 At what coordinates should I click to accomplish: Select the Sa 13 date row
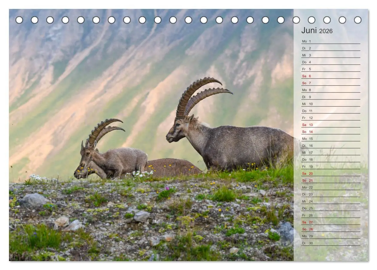pos(331,125)
